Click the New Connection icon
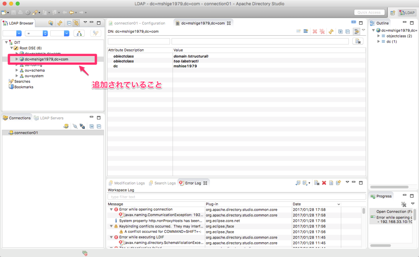The image size is (419, 257). 66,126
